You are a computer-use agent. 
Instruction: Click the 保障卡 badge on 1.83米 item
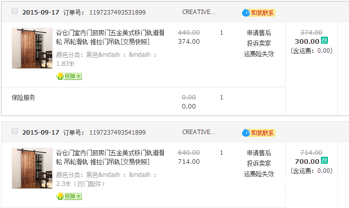pyautogui.click(x=69, y=76)
